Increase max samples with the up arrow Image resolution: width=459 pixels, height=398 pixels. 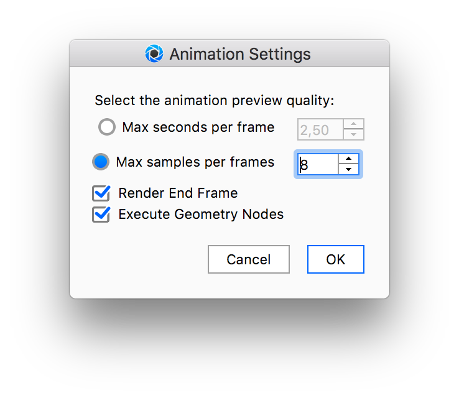[348, 159]
